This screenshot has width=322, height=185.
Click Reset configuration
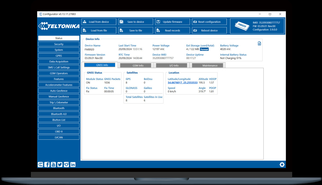(x=209, y=22)
